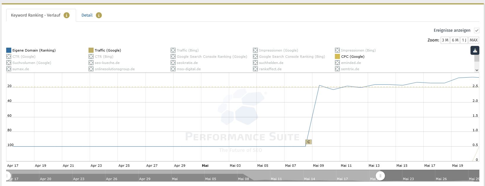
Task: Download the chart via export icon
Action: click(475, 50)
